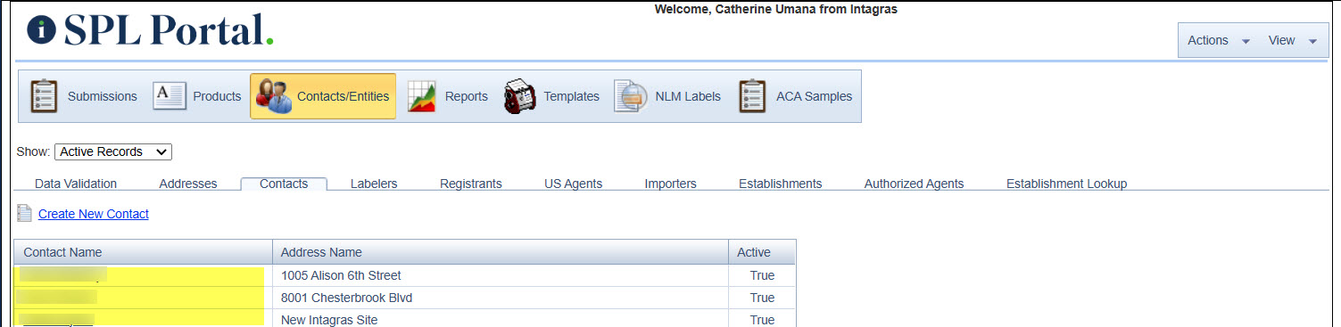Go to the Data Validation tab
Viewport: 1341px width, 327px height.
pyautogui.click(x=76, y=184)
